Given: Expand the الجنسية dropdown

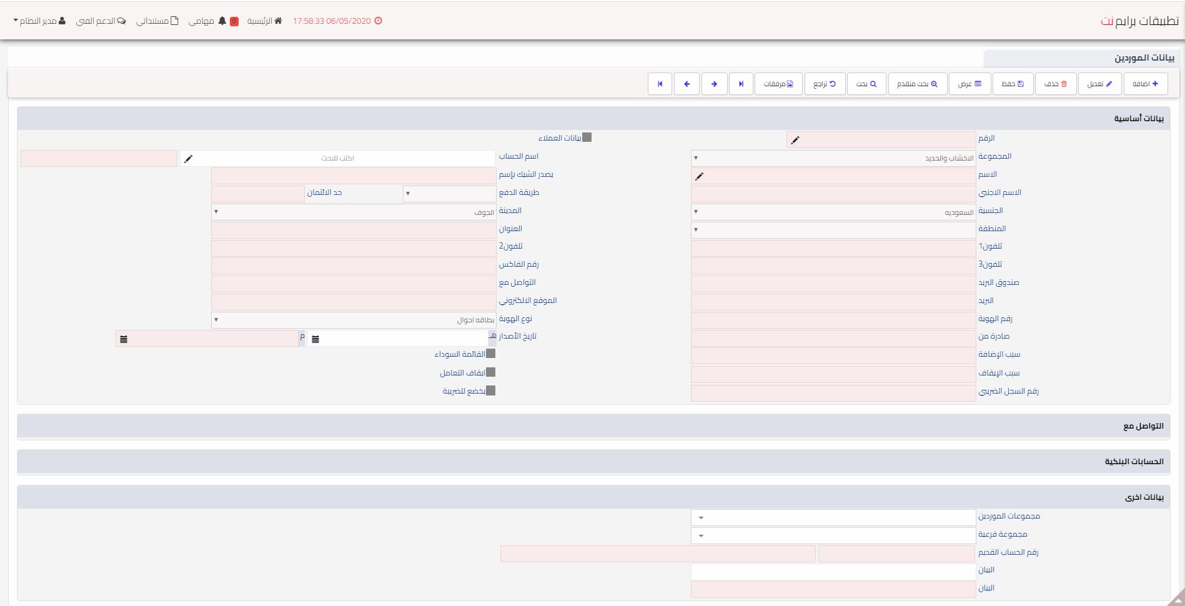Looking at the screenshot, I should 833,212.
